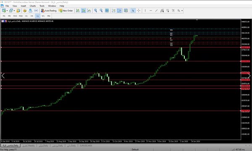Open the Market Watch window icon

tap(18, 10)
